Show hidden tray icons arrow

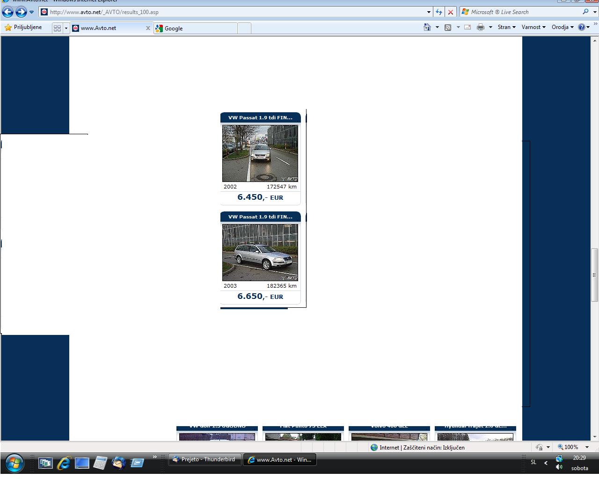pos(546,463)
